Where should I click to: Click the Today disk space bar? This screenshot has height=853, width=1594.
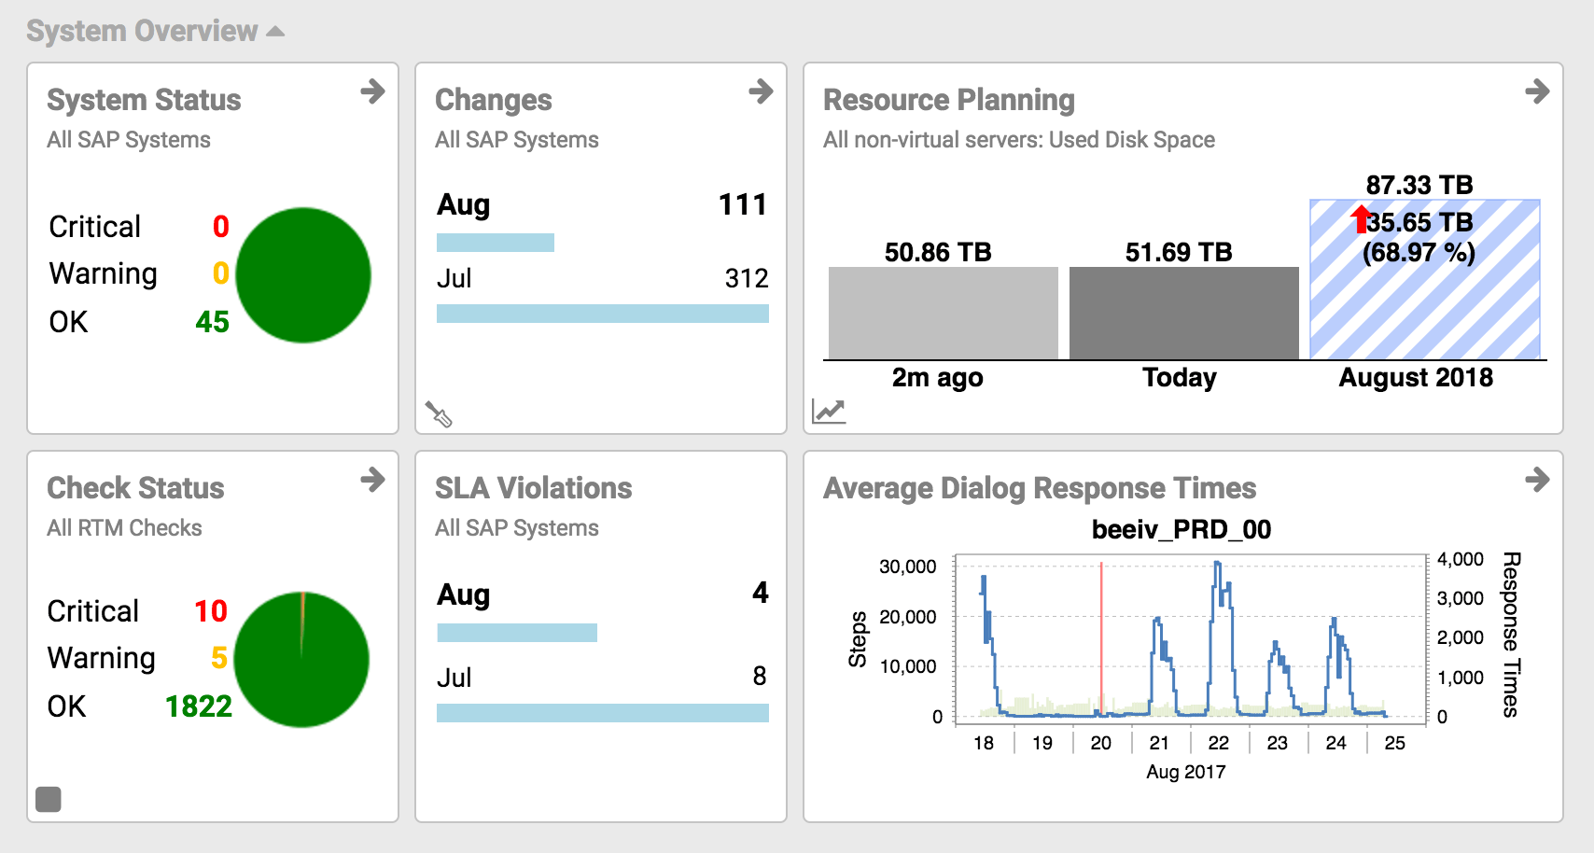1183,314
